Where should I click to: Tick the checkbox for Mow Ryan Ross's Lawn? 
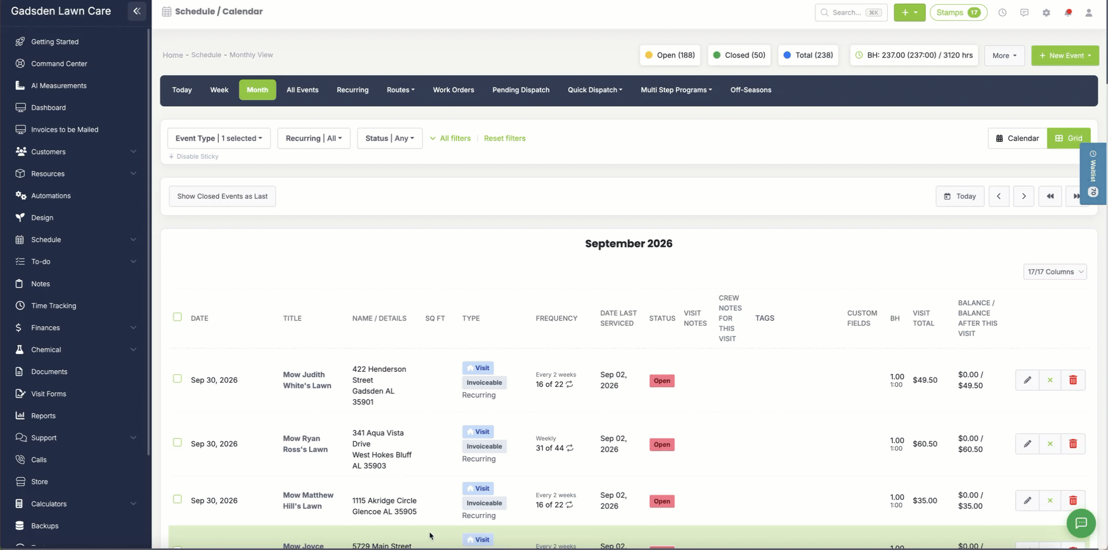pyautogui.click(x=177, y=442)
